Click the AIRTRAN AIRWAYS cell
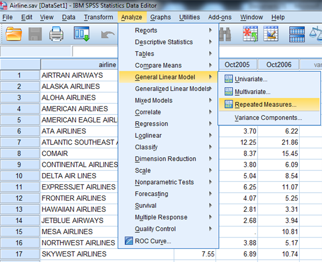 79,75
